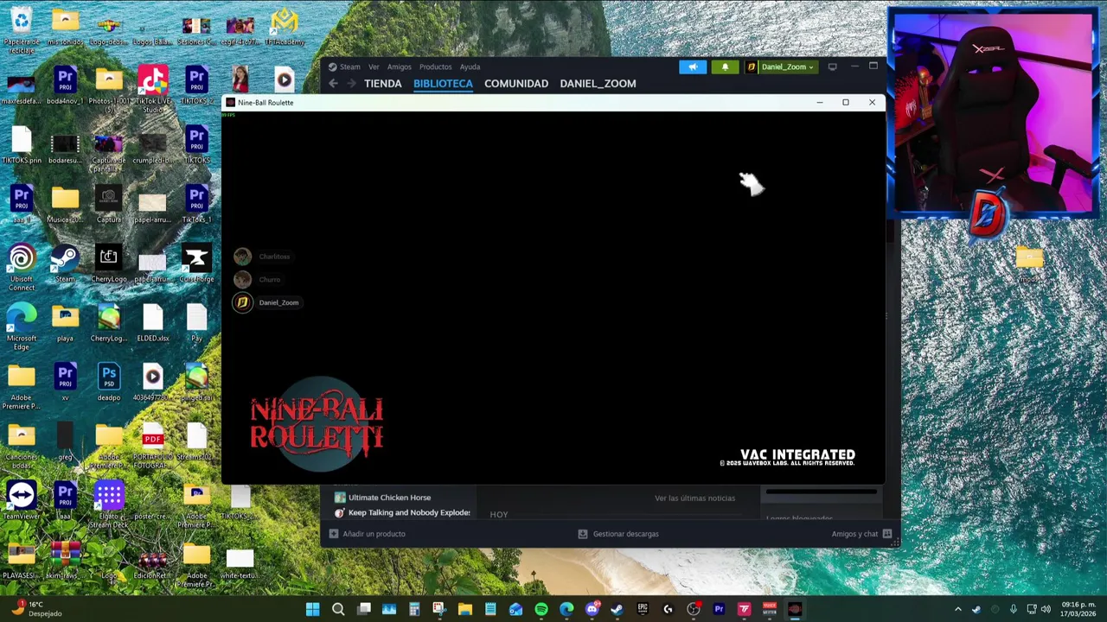
Task: Open the Windows Start button on taskbar
Action: pyautogui.click(x=312, y=610)
